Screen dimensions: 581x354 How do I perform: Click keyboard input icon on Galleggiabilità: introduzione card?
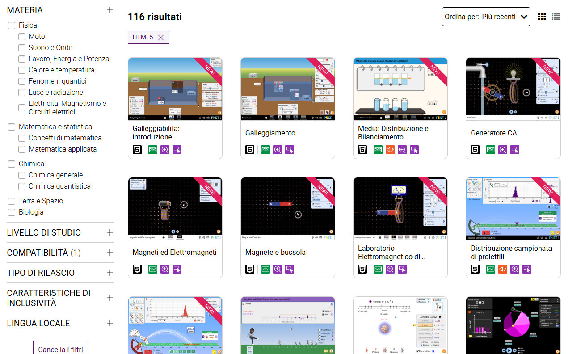tap(153, 150)
